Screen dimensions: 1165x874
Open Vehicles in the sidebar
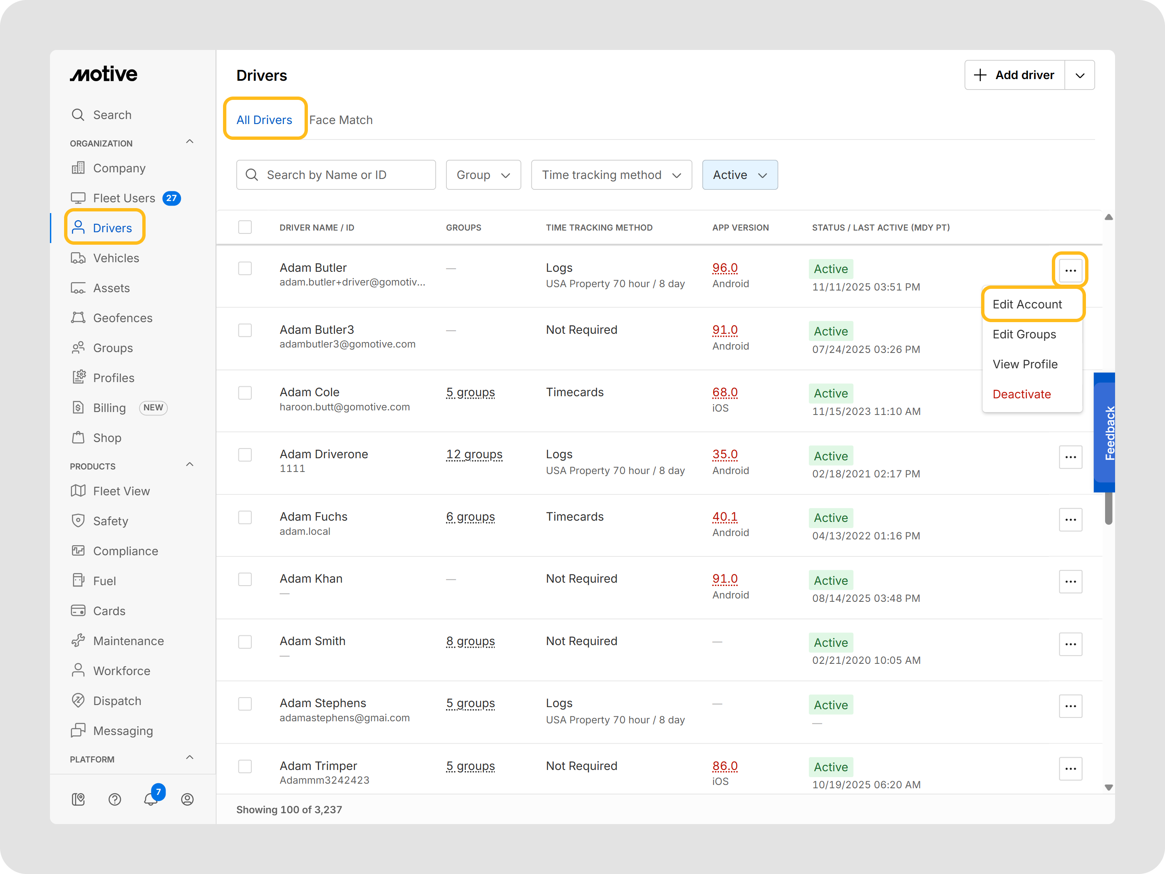click(x=116, y=258)
